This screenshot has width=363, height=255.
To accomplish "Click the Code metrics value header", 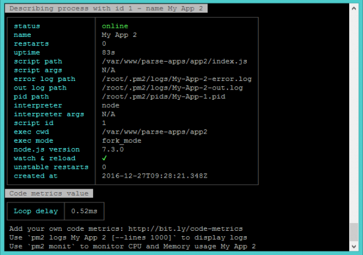I will pos(48,193).
